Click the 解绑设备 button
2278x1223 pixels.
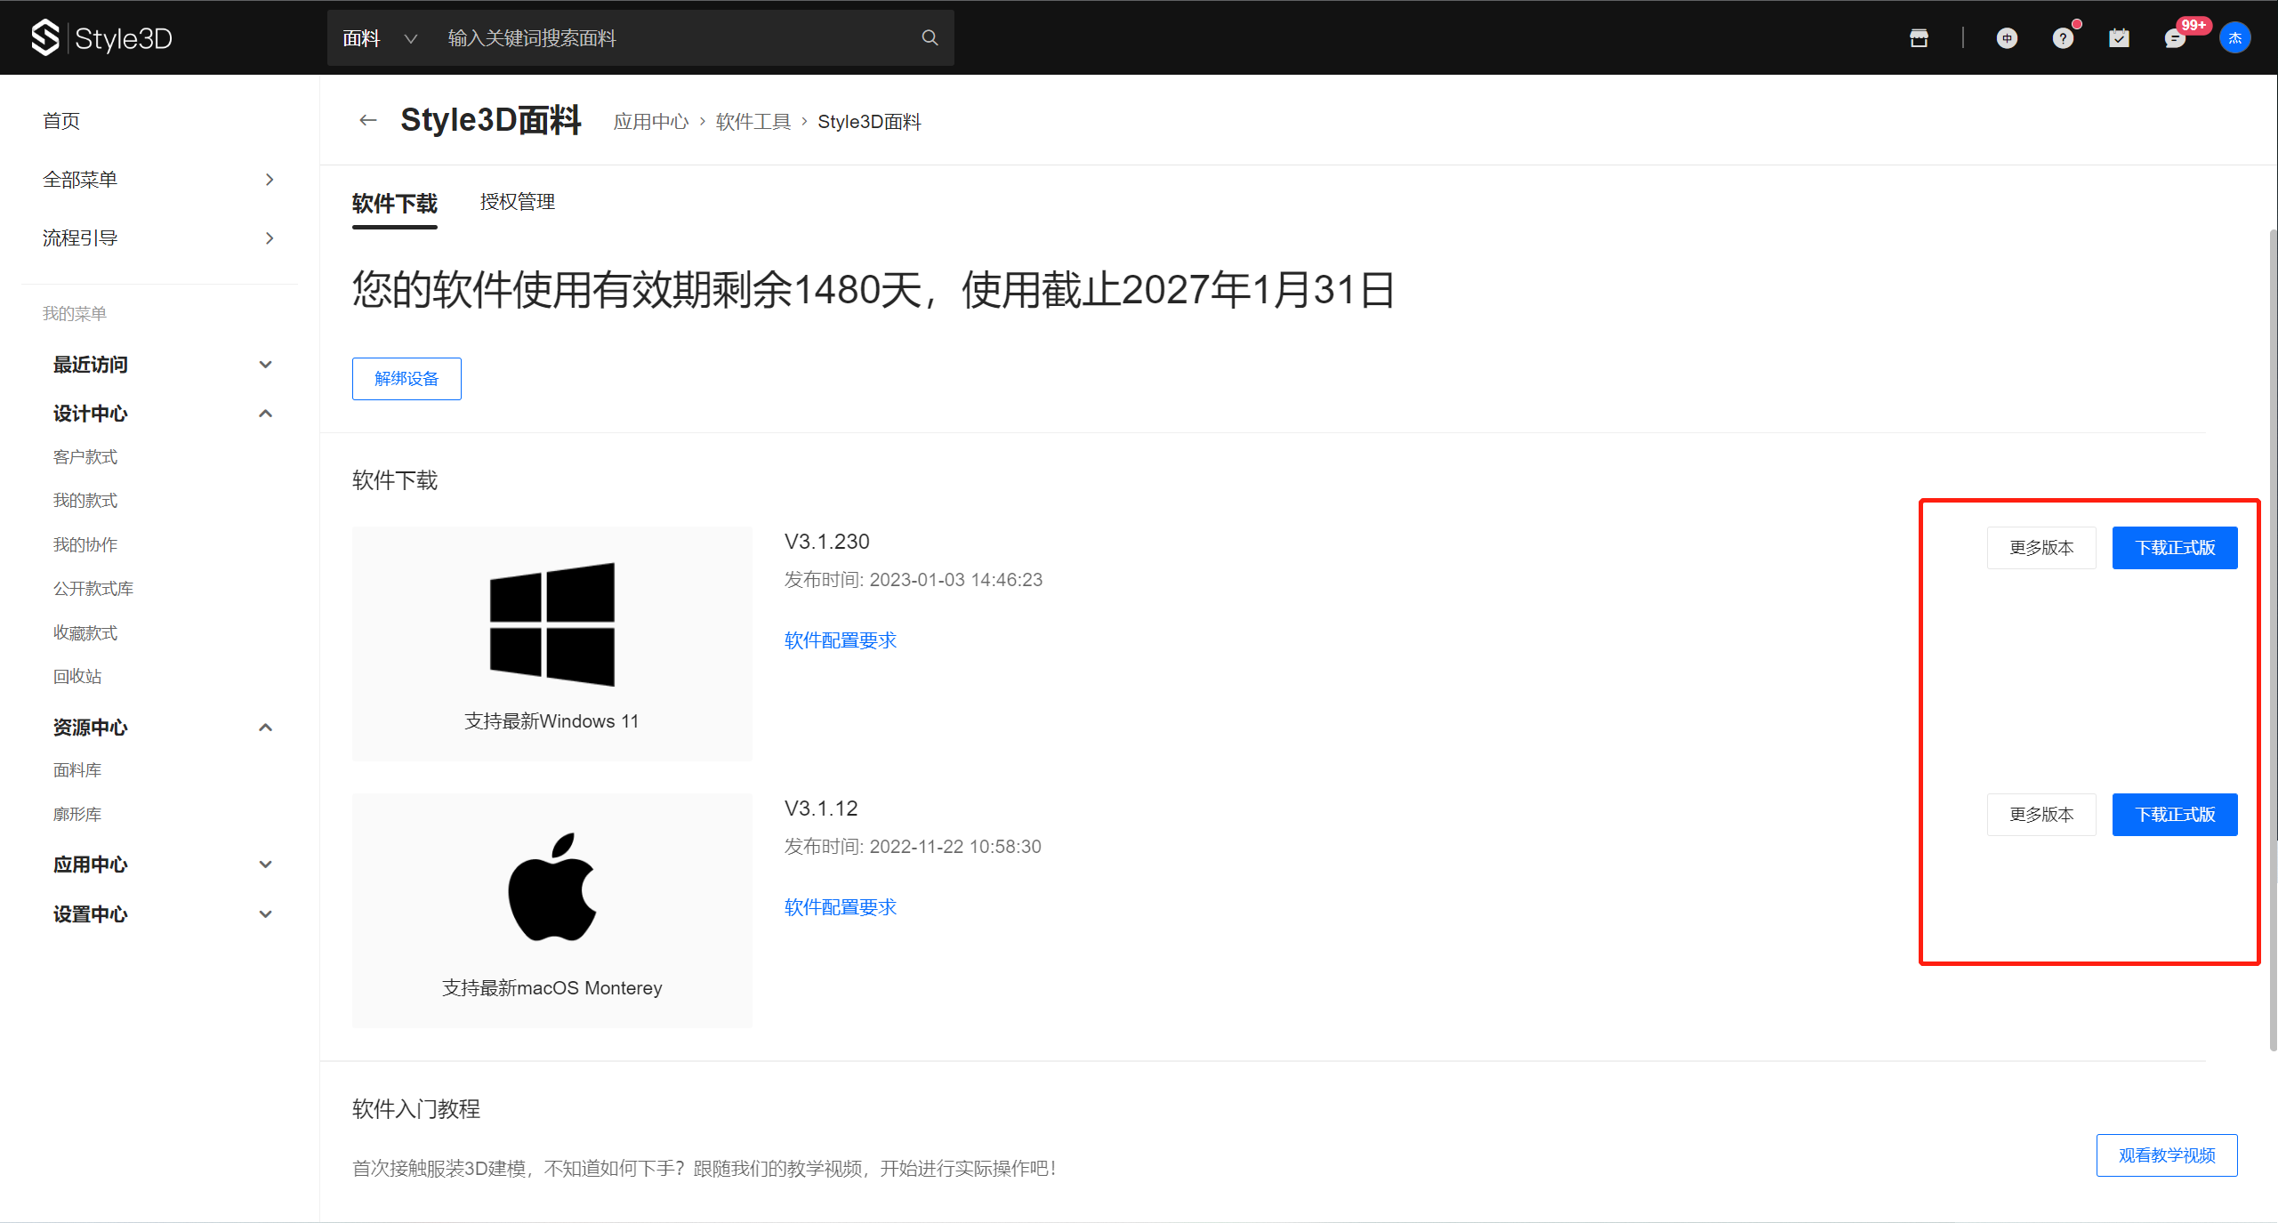[x=406, y=379]
